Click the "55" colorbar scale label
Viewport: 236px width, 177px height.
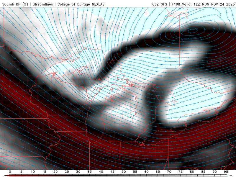pyautogui.click(x=135, y=172)
